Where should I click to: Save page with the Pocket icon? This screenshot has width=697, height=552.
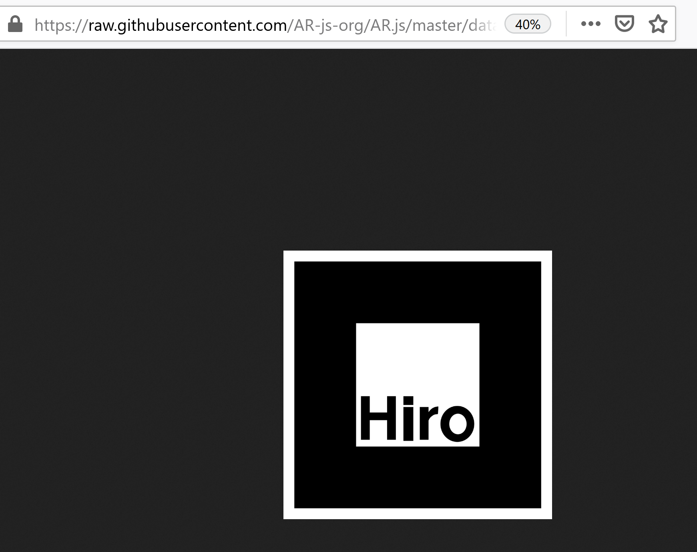[x=624, y=24]
